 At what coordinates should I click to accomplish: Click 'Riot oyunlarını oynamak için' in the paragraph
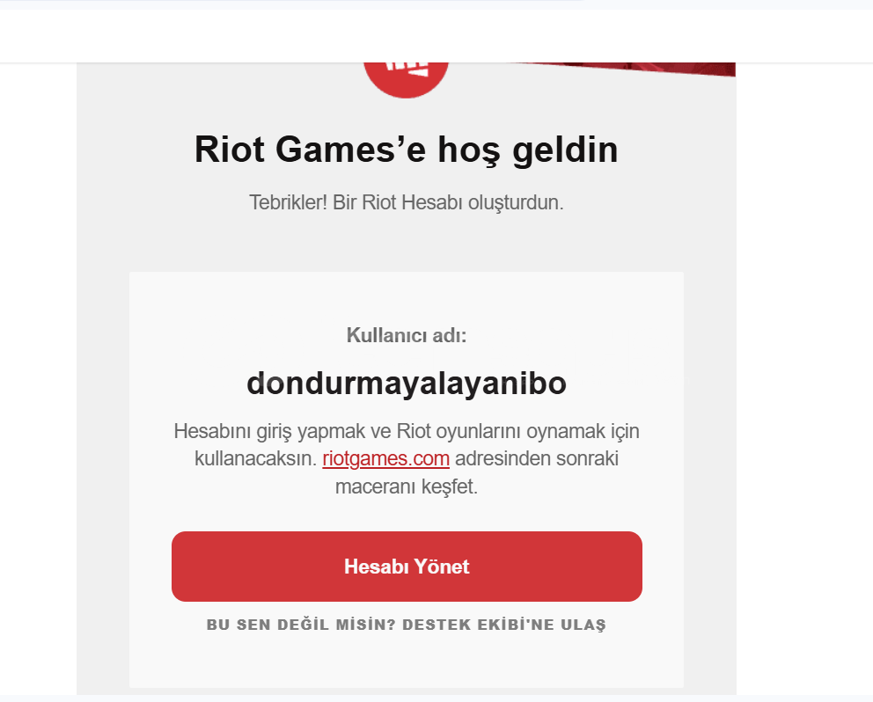[x=517, y=431]
